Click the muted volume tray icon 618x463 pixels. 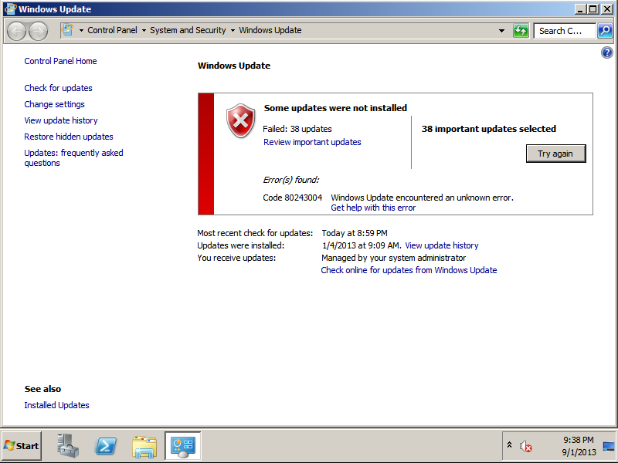pos(525,446)
